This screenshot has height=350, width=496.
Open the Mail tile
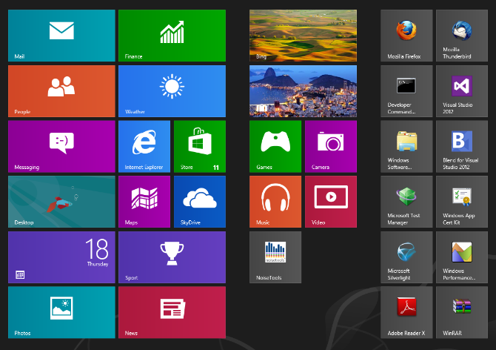coord(61,36)
